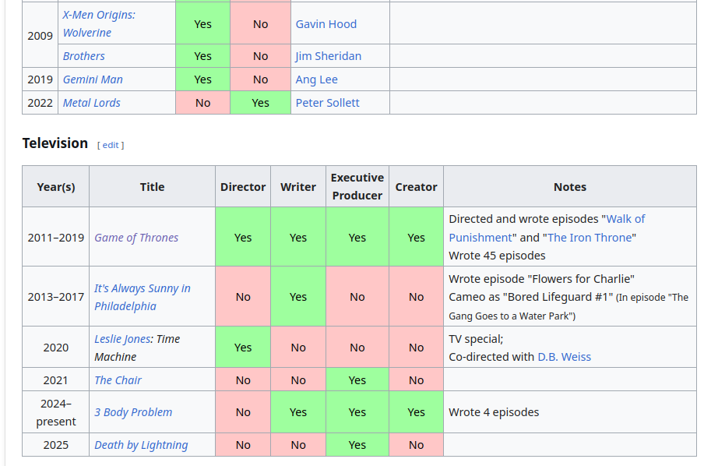The width and height of the screenshot is (704, 466).
Task: Open Peter Sollett's article
Action: pyautogui.click(x=327, y=103)
